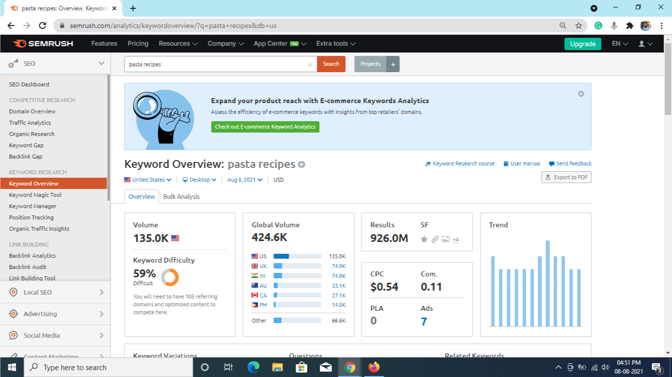The height and width of the screenshot is (377, 672).
Task: Open File Explorer from taskbar
Action: pyautogui.click(x=277, y=367)
